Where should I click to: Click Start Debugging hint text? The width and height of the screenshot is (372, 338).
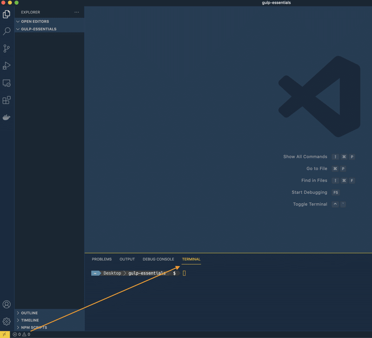coord(309,192)
